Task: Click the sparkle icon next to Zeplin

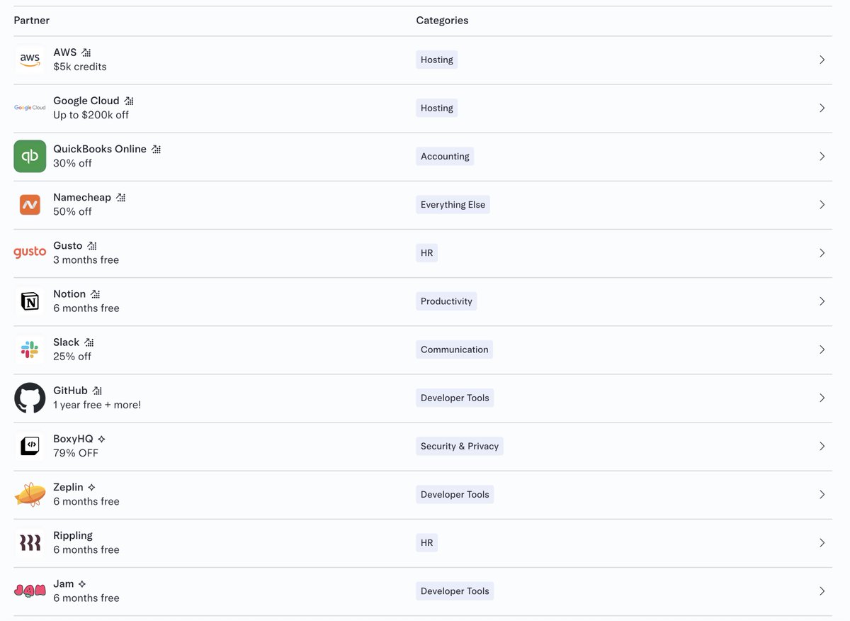Action: point(91,487)
